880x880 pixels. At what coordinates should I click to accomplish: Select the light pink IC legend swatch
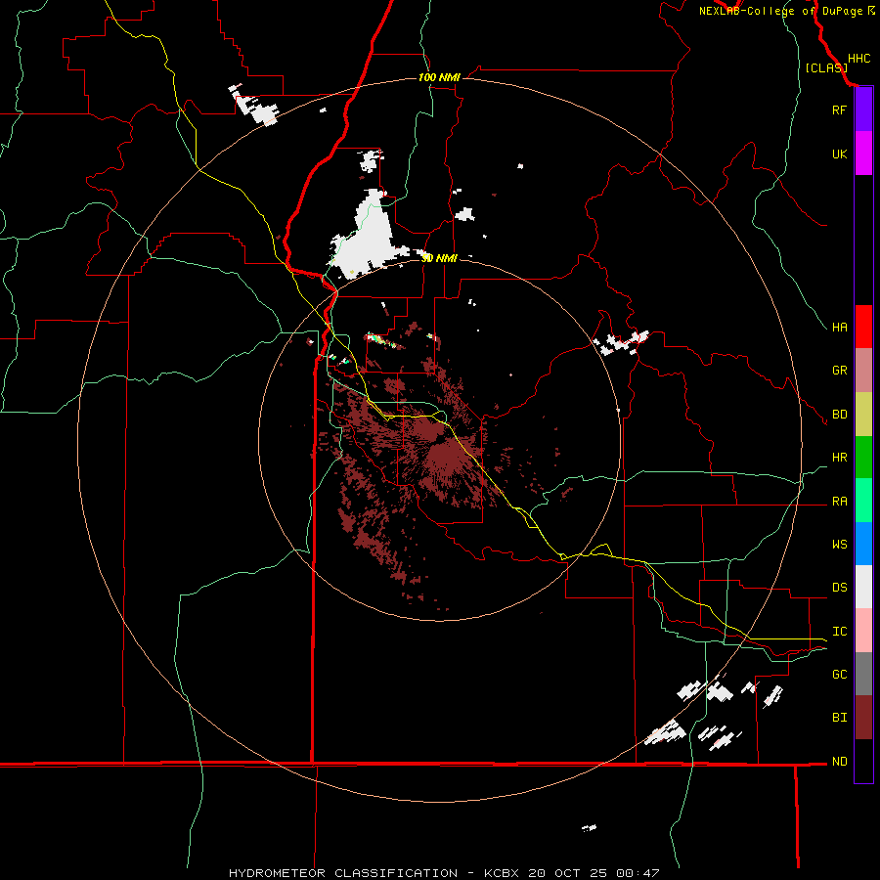863,631
